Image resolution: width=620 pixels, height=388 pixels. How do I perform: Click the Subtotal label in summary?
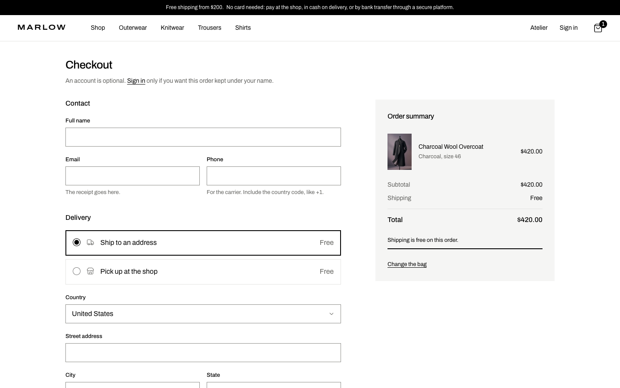point(399,185)
